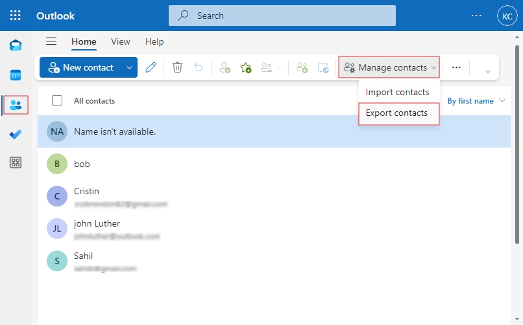Open the Manage contacts dropdown
Image resolution: width=523 pixels, height=325 pixels.
tap(389, 67)
